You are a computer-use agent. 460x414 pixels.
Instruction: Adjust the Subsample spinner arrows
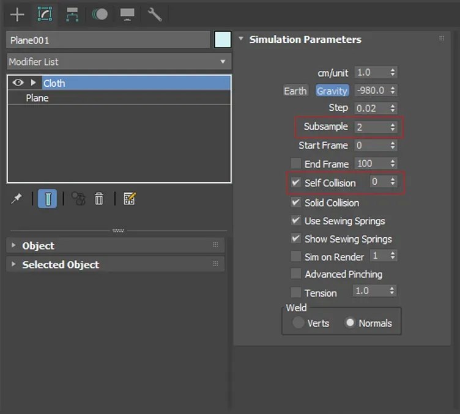pyautogui.click(x=393, y=127)
